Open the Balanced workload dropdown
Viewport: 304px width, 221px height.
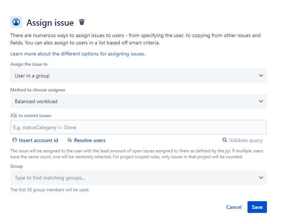[x=138, y=101]
